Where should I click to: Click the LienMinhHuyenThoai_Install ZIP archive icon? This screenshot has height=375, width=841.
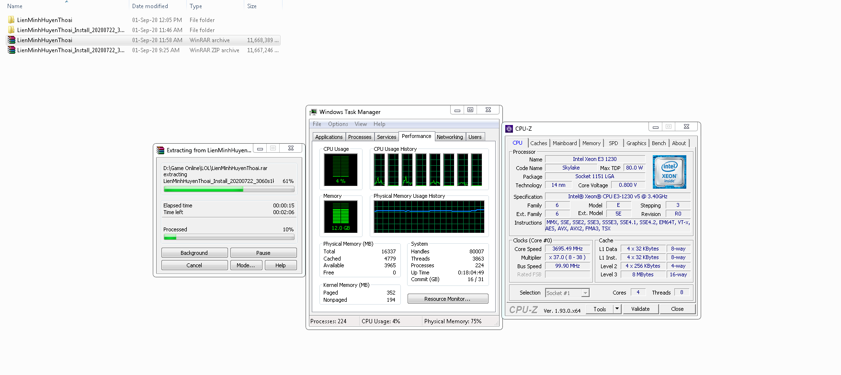[11, 50]
